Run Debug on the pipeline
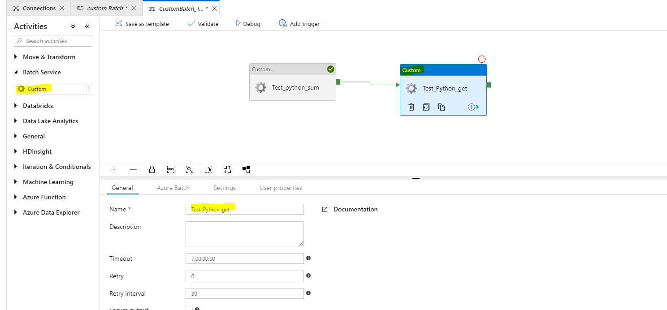The image size is (667, 310). (247, 23)
